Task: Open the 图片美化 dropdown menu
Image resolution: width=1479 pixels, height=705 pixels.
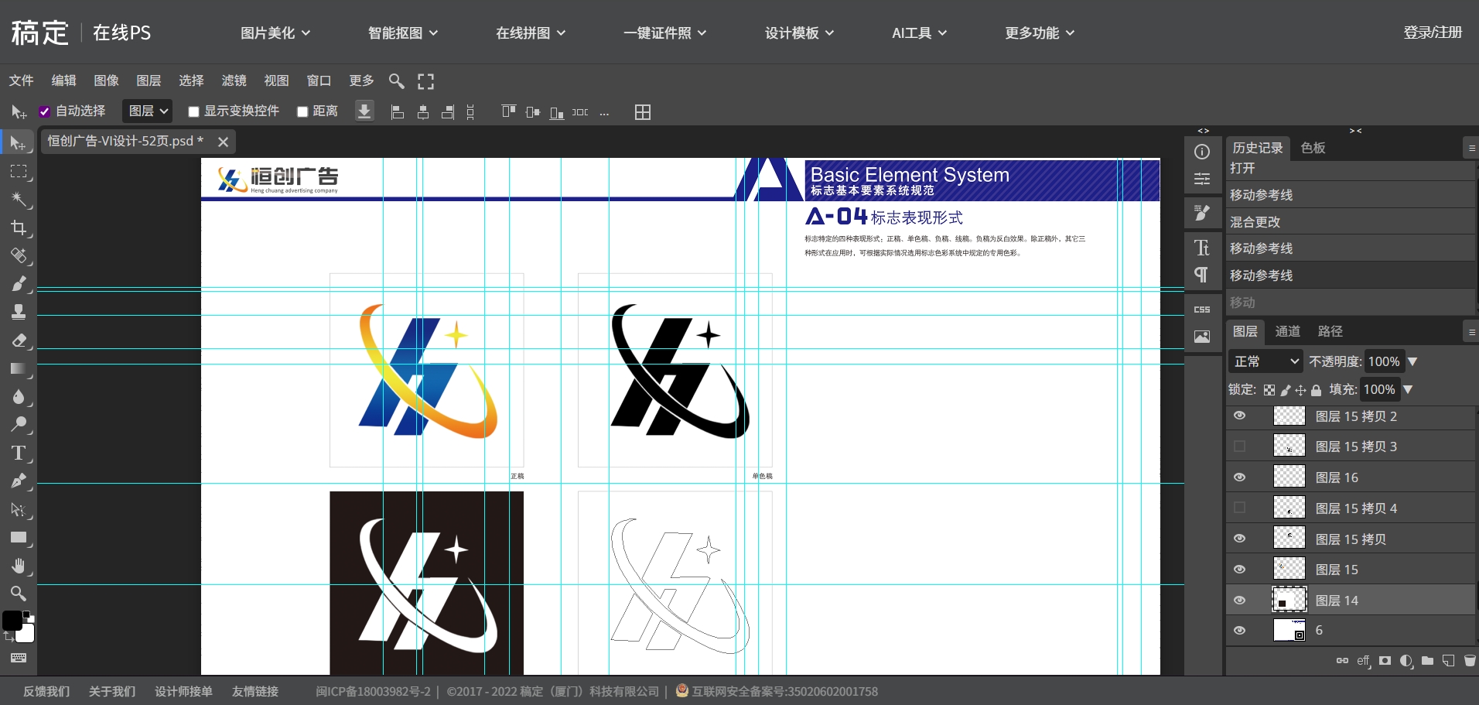Action: [x=275, y=33]
